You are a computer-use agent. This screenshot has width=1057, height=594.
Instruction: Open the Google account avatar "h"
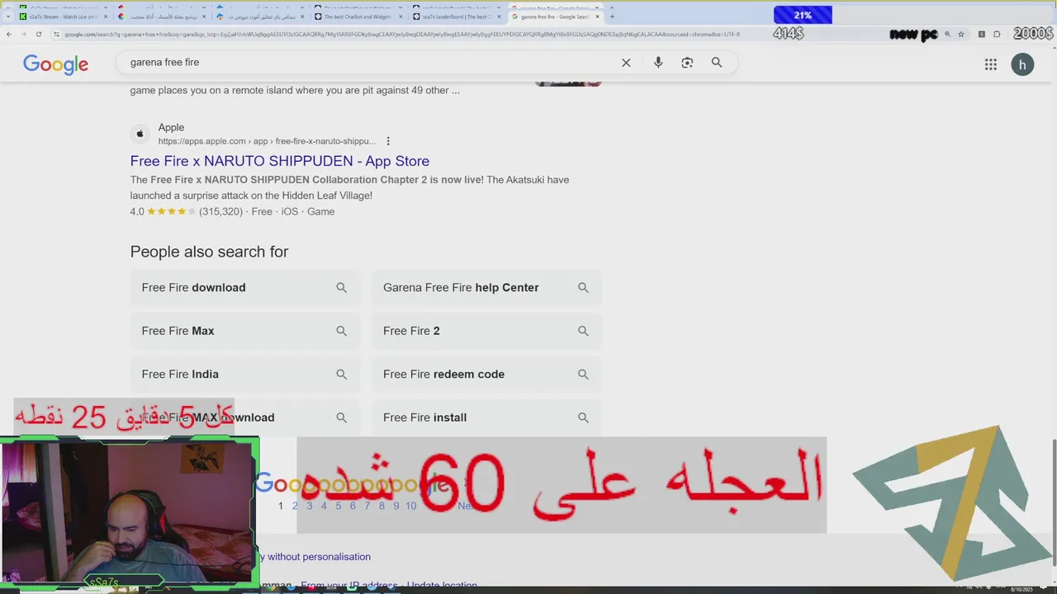(1022, 64)
